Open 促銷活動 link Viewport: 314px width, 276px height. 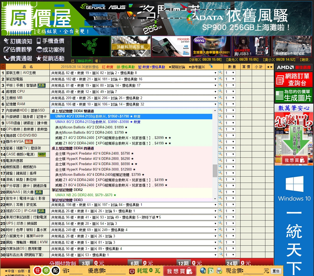50,58
